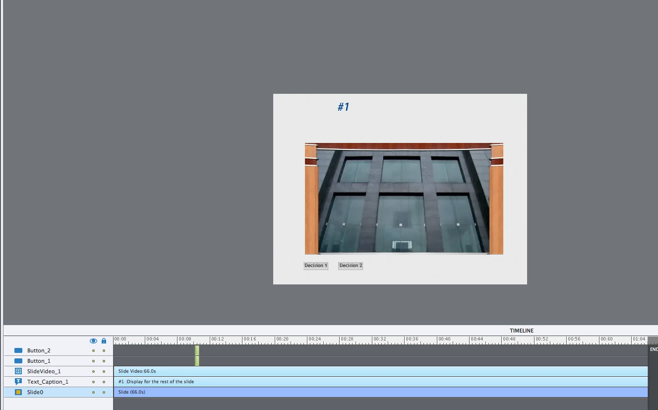Select the '#1 Display for rest of slide' bar
658x410 pixels.
[x=381, y=382]
